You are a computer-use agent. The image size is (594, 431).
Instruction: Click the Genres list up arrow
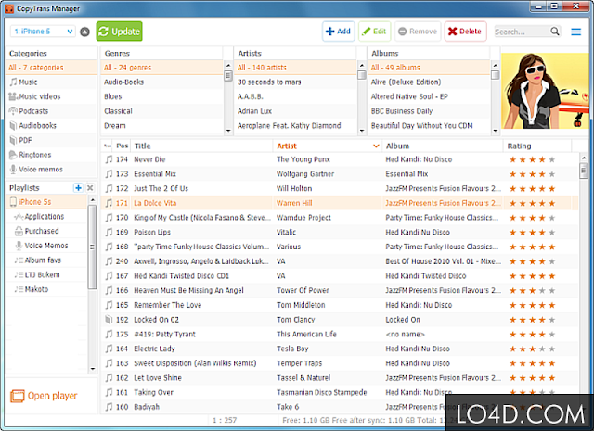click(x=228, y=65)
